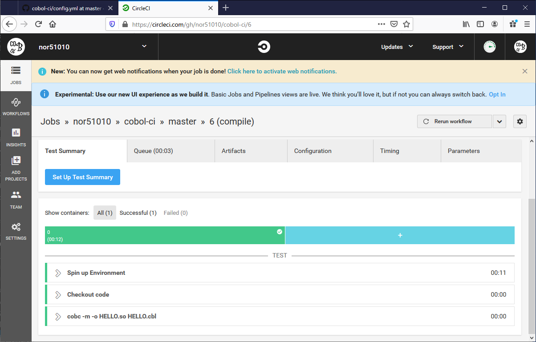Screen dimensions: 536x342
Task: Select the Queue (00:03) tab
Action: [x=171, y=151]
